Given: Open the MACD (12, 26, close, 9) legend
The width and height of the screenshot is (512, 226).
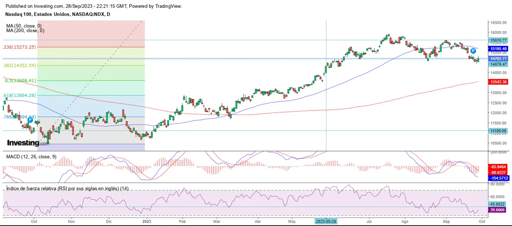Looking at the screenshot, I should pyautogui.click(x=32, y=157).
